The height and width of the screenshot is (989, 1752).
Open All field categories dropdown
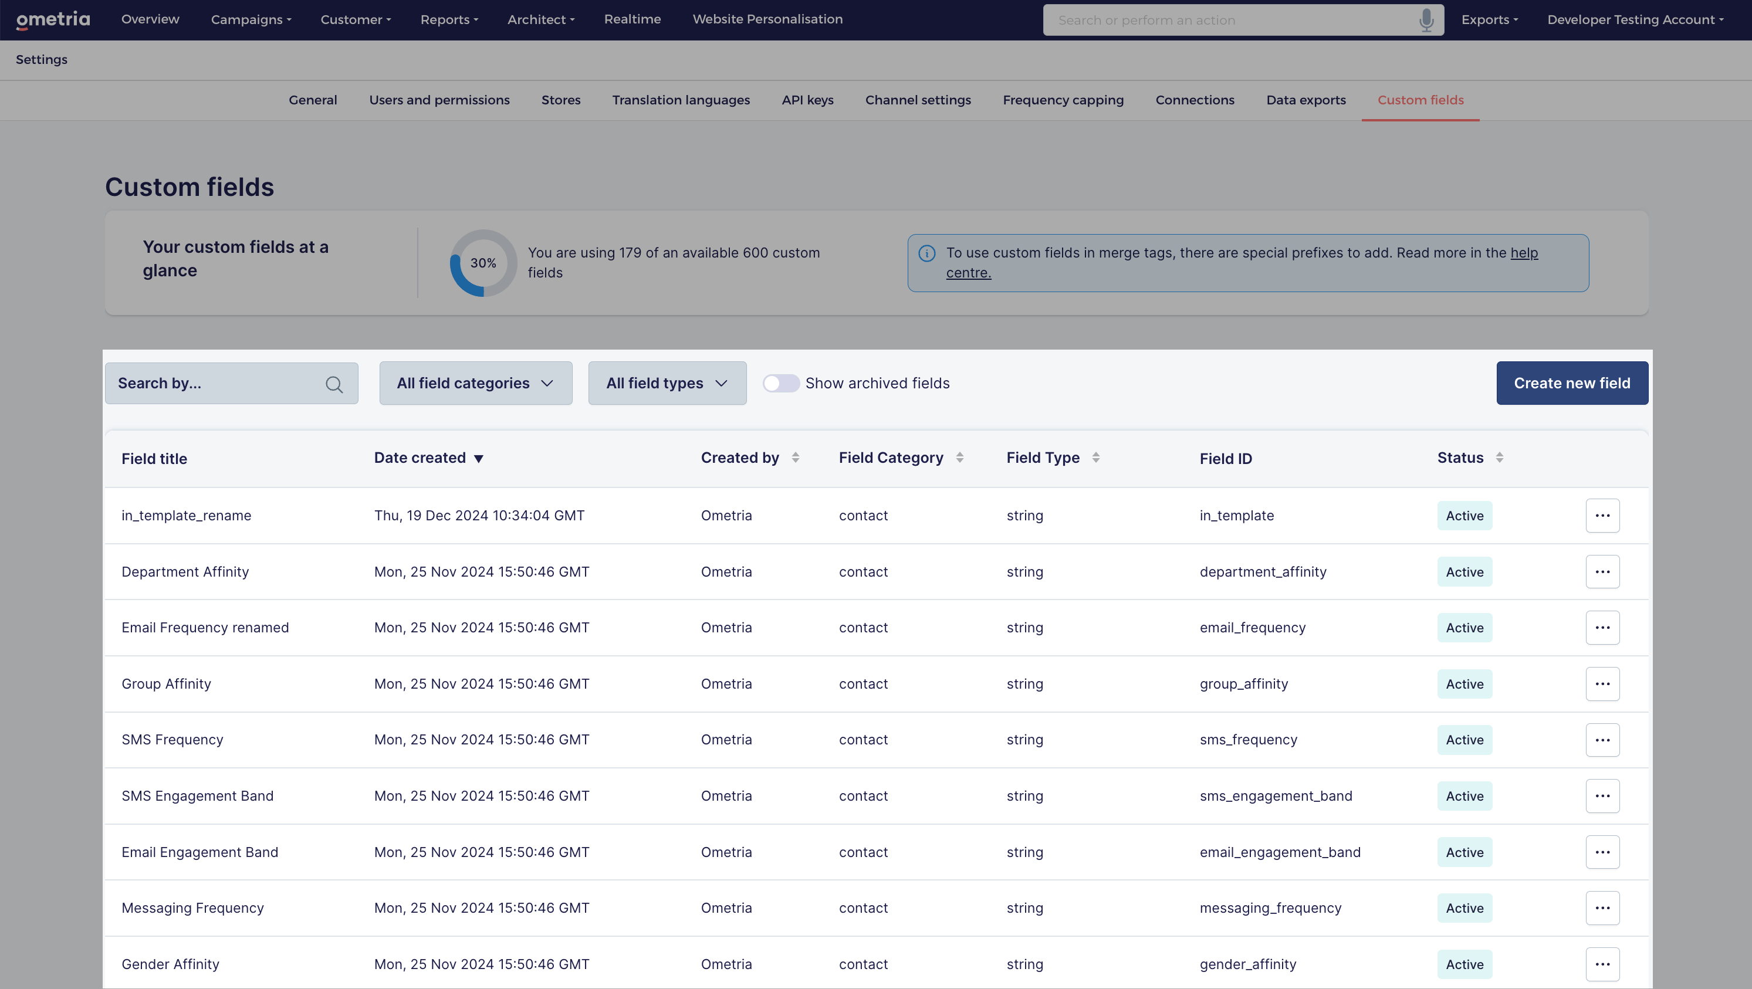coord(475,384)
